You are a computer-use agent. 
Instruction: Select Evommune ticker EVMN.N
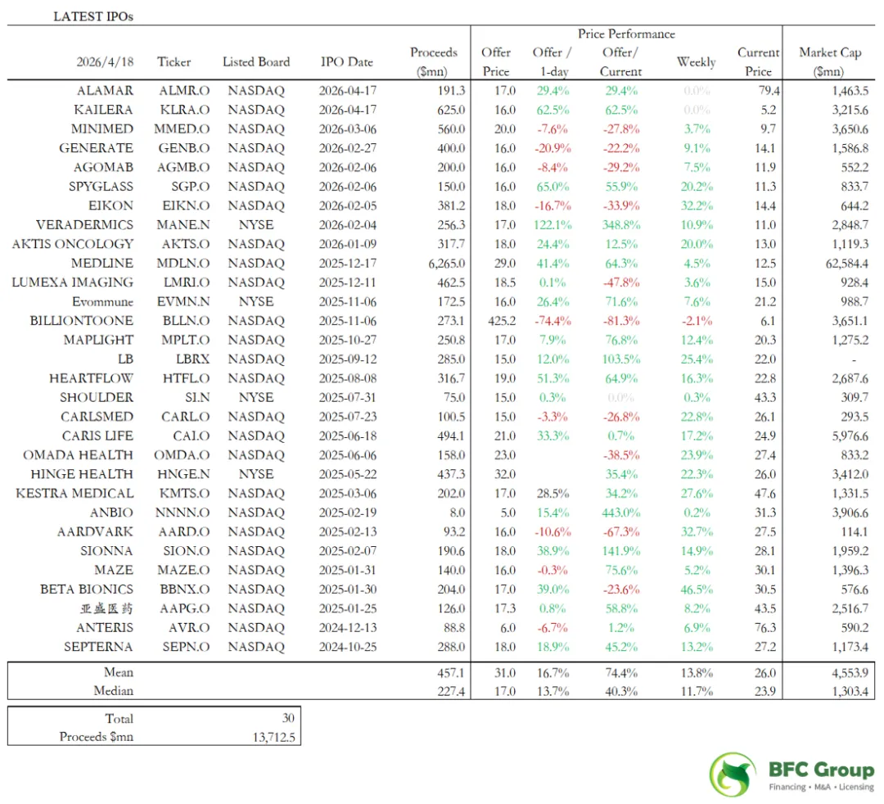pos(183,301)
